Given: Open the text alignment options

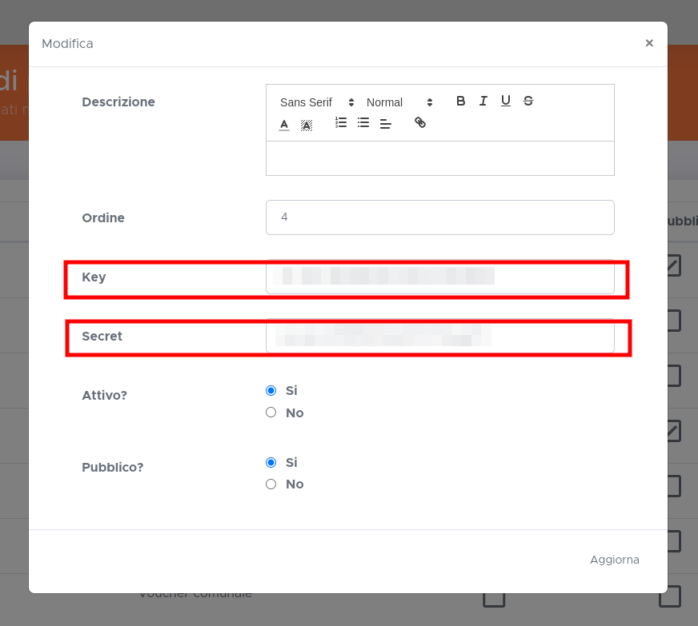Looking at the screenshot, I should tap(386, 123).
